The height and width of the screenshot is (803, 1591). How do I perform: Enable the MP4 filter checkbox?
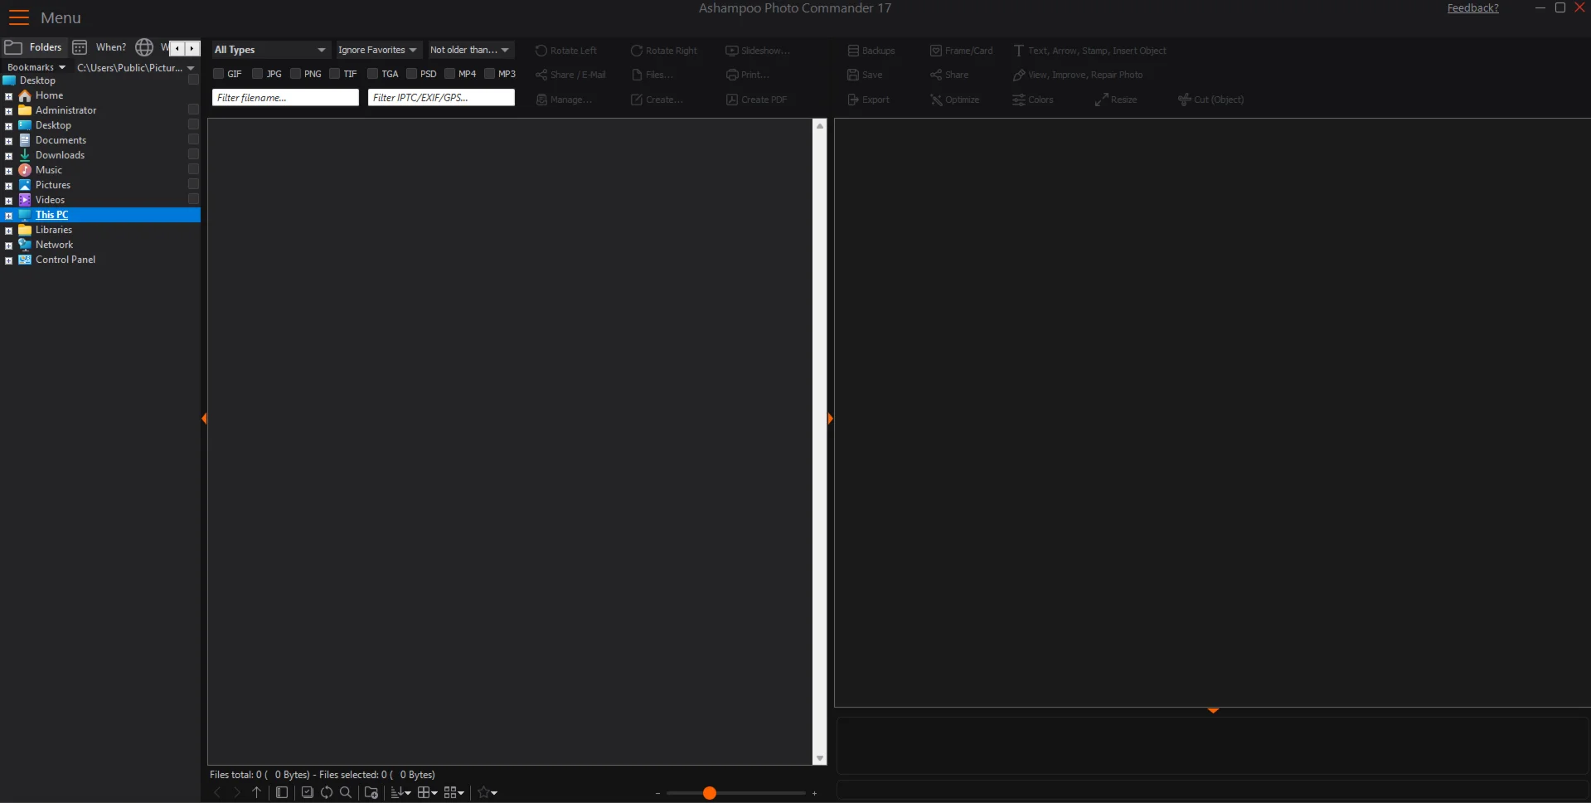pos(450,74)
